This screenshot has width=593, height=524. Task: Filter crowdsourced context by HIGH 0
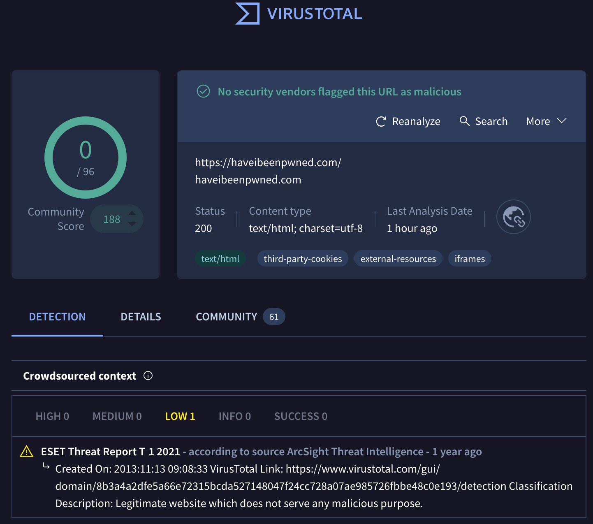point(52,416)
